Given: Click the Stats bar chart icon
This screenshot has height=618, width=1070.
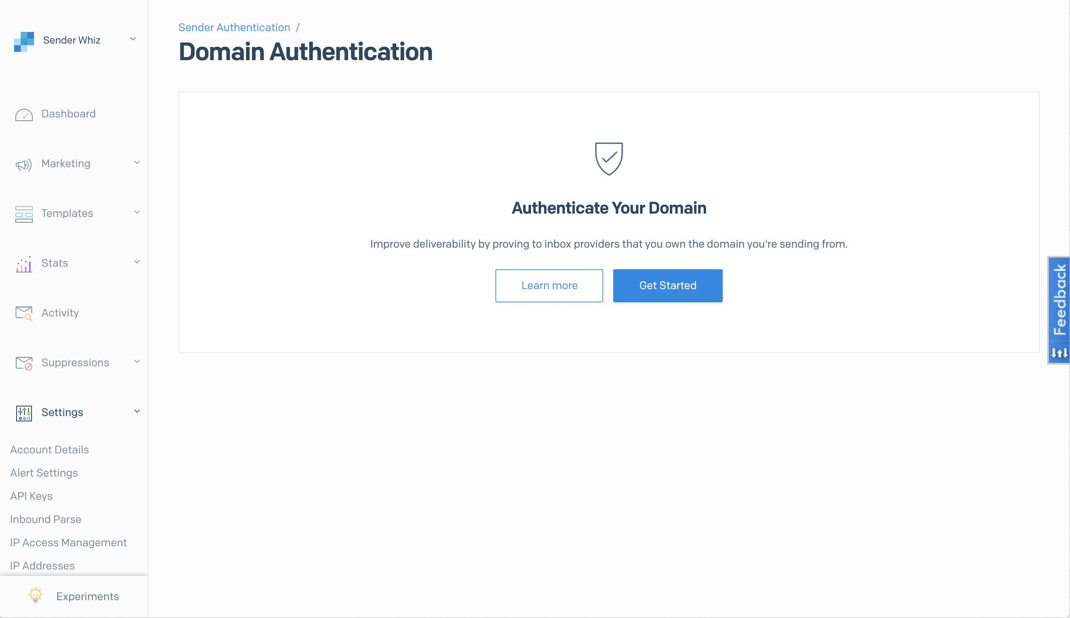Looking at the screenshot, I should point(24,264).
